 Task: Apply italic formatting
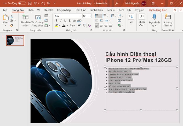pyautogui.click(x=61, y=21)
